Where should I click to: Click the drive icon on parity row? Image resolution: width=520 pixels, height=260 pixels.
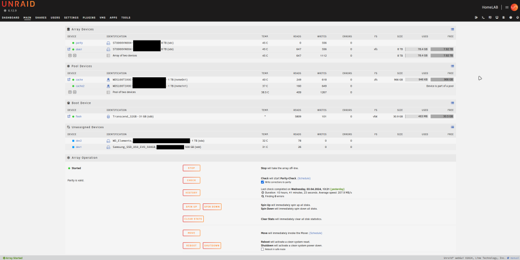pyautogui.click(x=108, y=43)
